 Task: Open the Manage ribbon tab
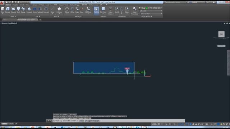coord(34,5)
